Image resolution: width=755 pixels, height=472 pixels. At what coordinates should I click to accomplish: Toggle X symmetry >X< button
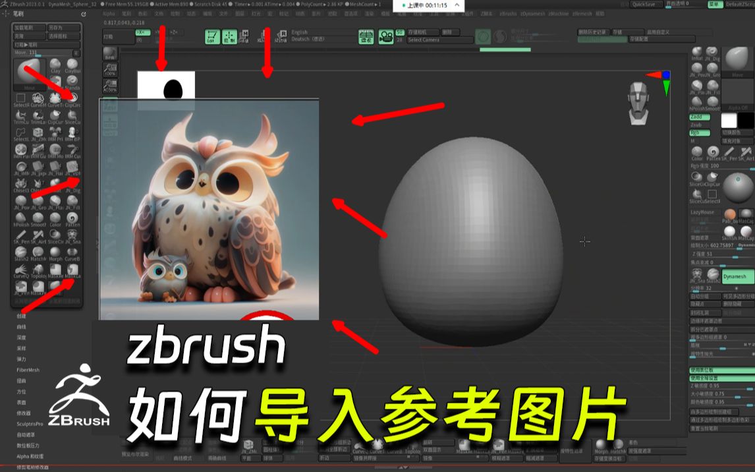point(142,32)
